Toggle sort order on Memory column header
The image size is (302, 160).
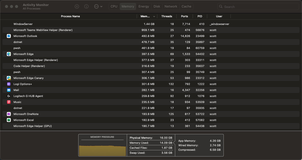click(147, 16)
